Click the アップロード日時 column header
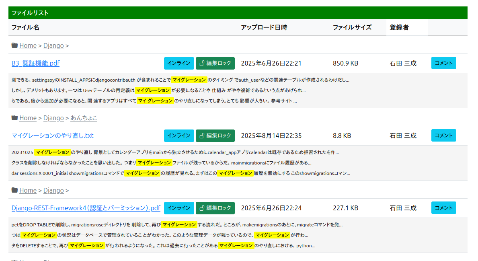 (264, 27)
